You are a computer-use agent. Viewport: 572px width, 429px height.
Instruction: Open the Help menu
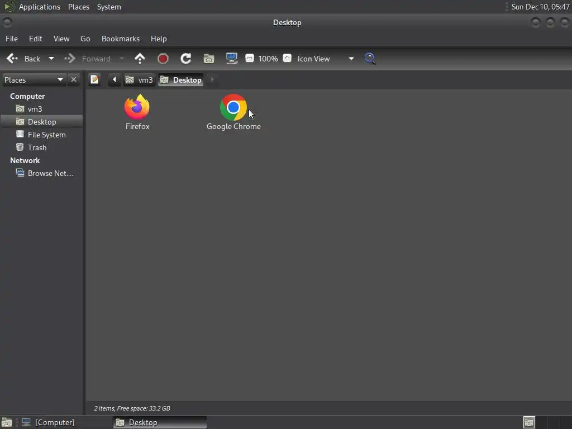click(159, 39)
